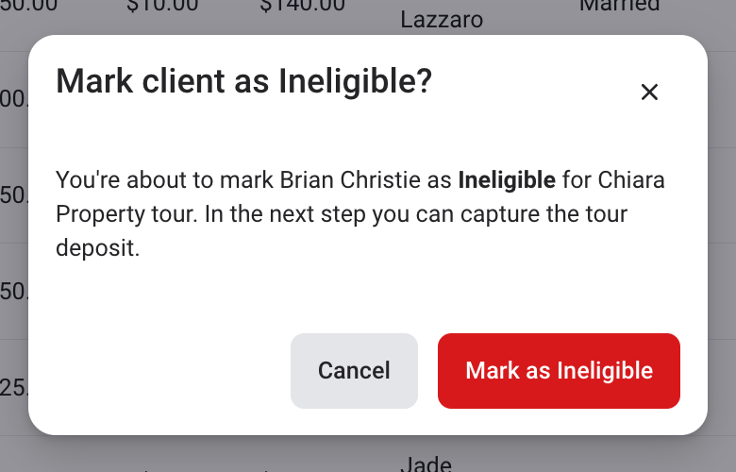Click the word "deposit" in the dialog body
The width and height of the screenshot is (736, 472).
[x=97, y=249]
